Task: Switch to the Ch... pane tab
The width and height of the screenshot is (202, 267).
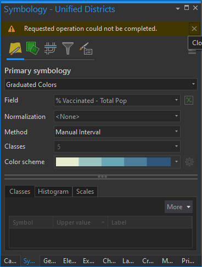Action: 109,261
